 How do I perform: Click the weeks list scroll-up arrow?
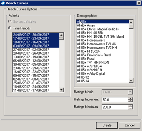point(62,35)
